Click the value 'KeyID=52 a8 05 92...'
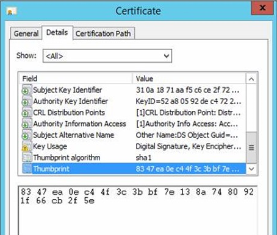277x235 pixels. click(189, 101)
